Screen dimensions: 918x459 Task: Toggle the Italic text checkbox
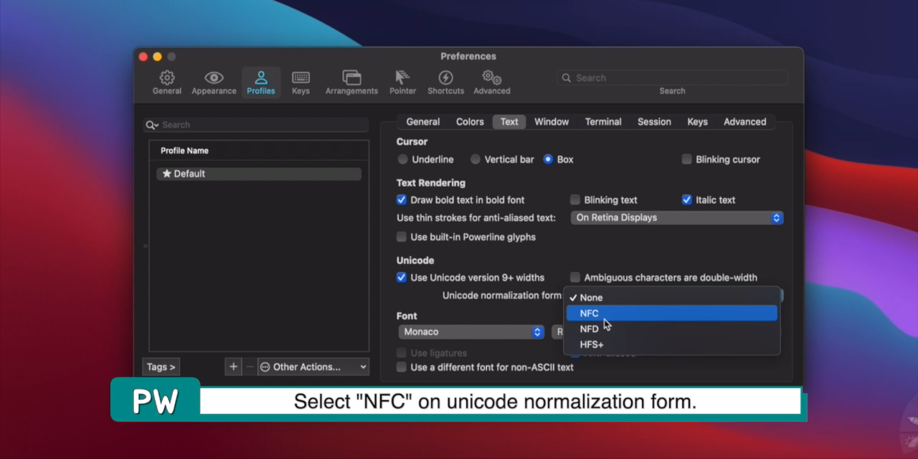687,200
